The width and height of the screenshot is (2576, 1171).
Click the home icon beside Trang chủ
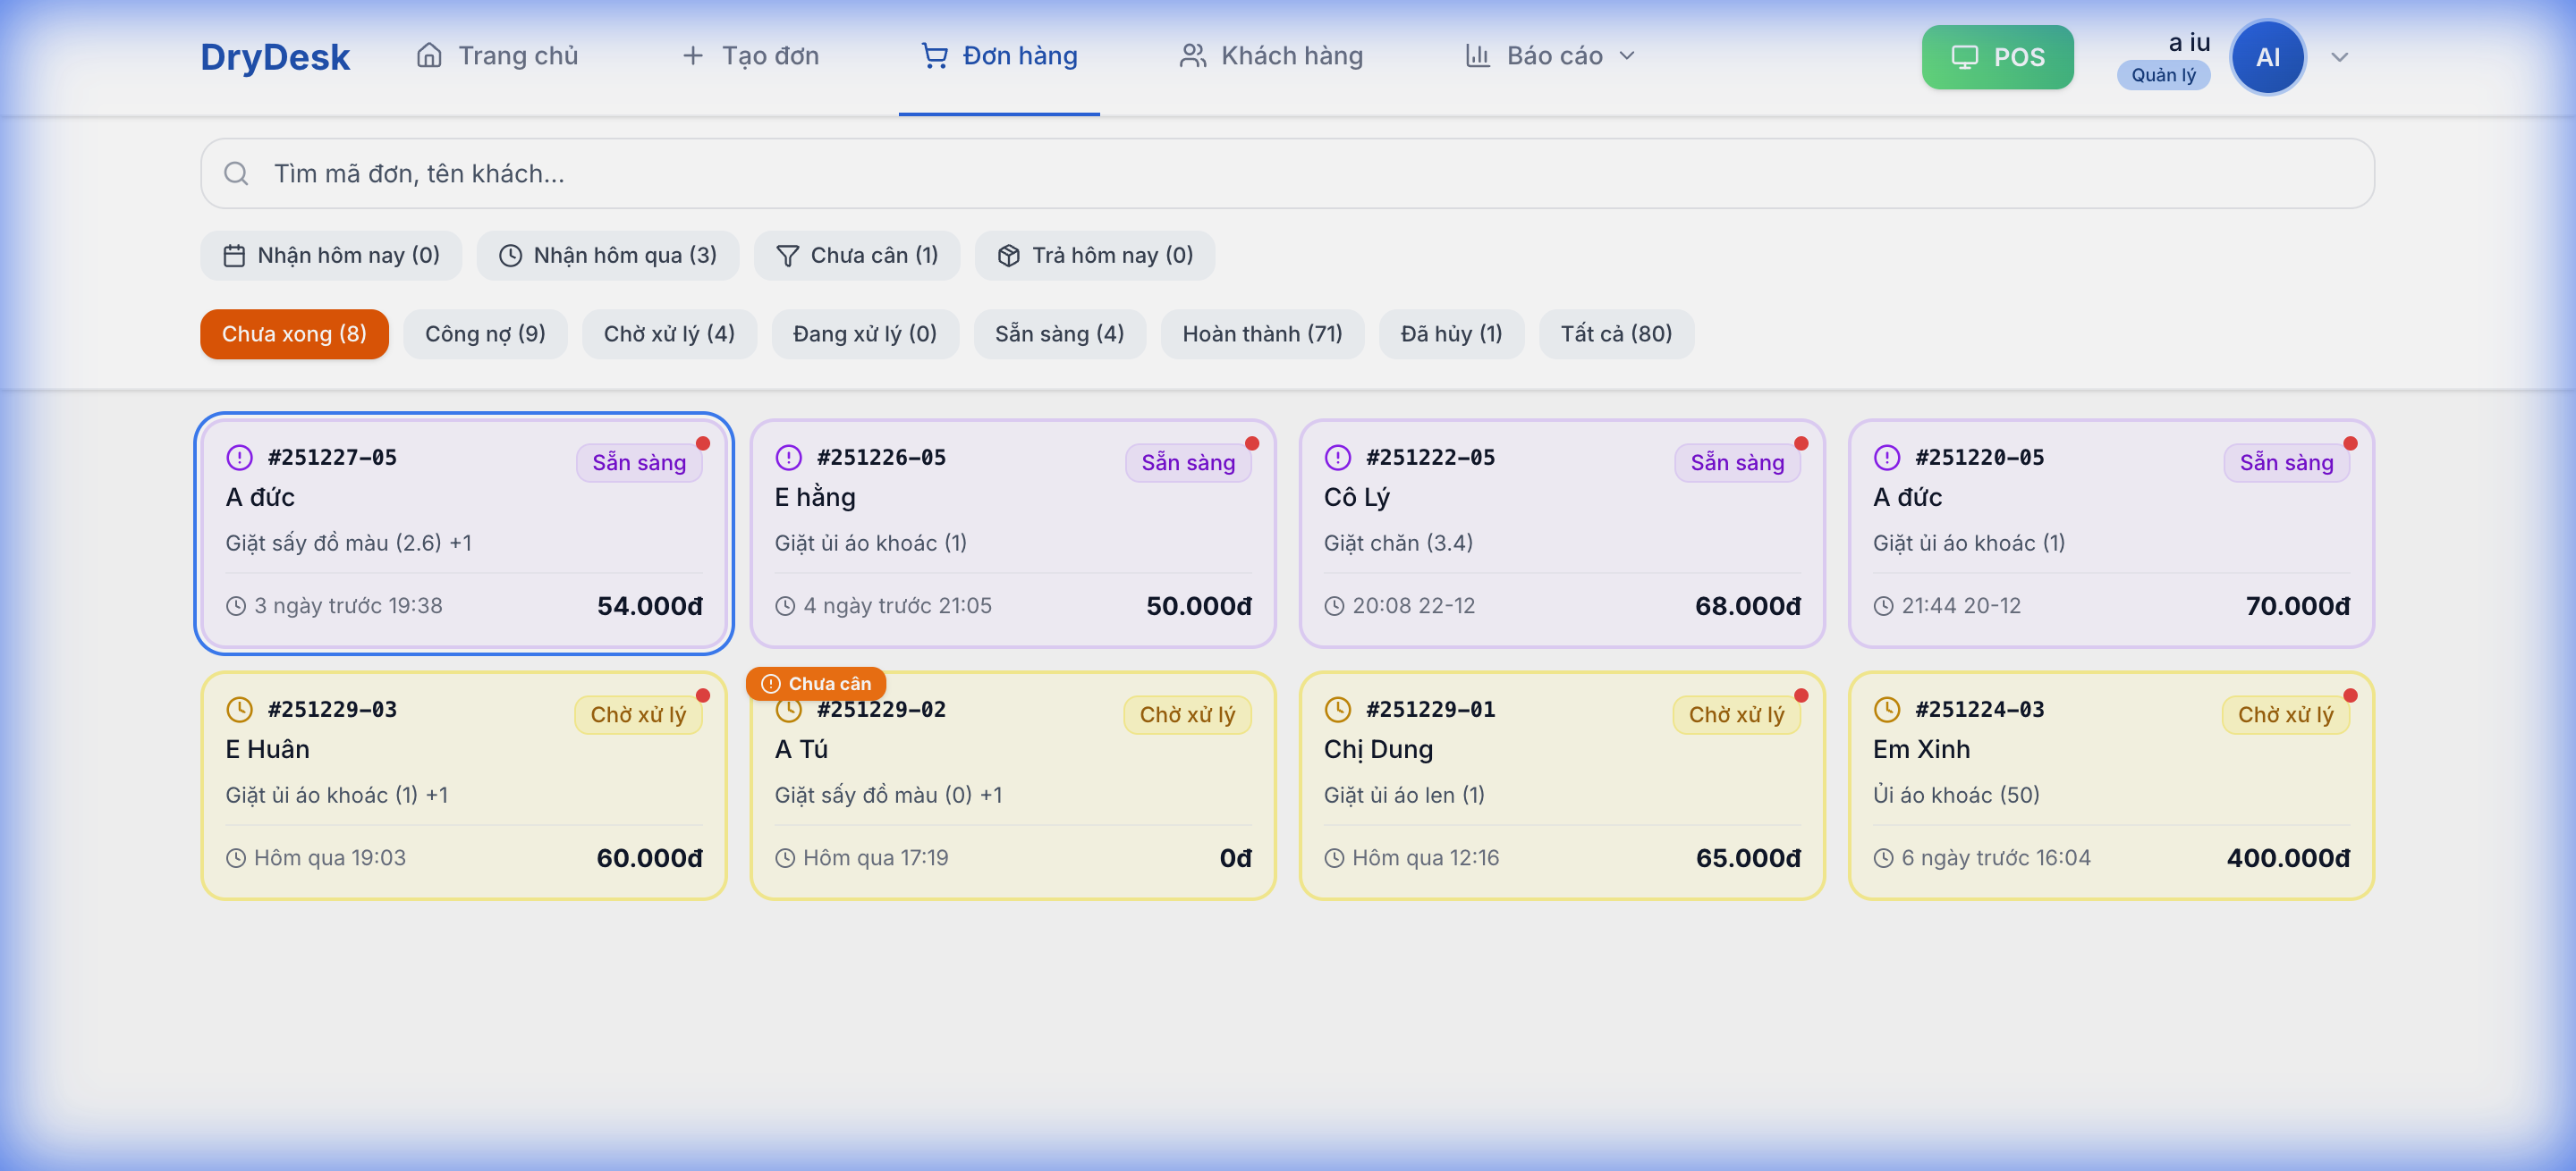pyautogui.click(x=429, y=56)
